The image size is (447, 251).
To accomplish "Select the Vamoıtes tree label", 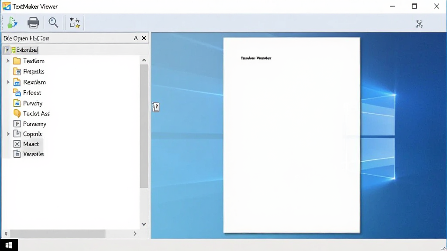I will pos(34,154).
